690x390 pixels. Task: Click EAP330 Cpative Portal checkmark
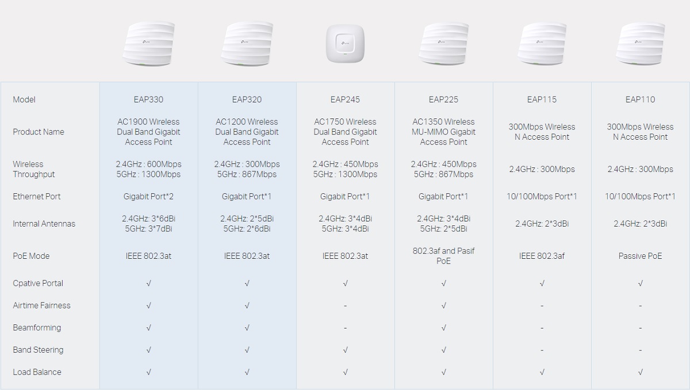148,284
